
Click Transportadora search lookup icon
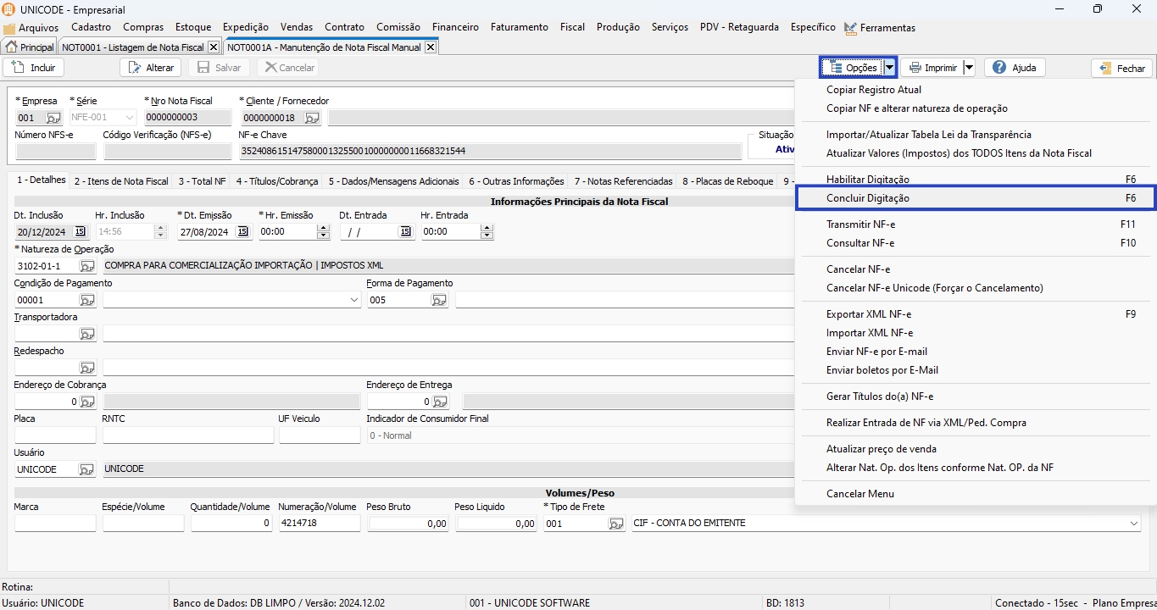[x=87, y=334]
